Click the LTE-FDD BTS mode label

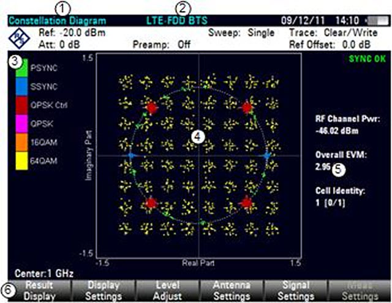177,21
